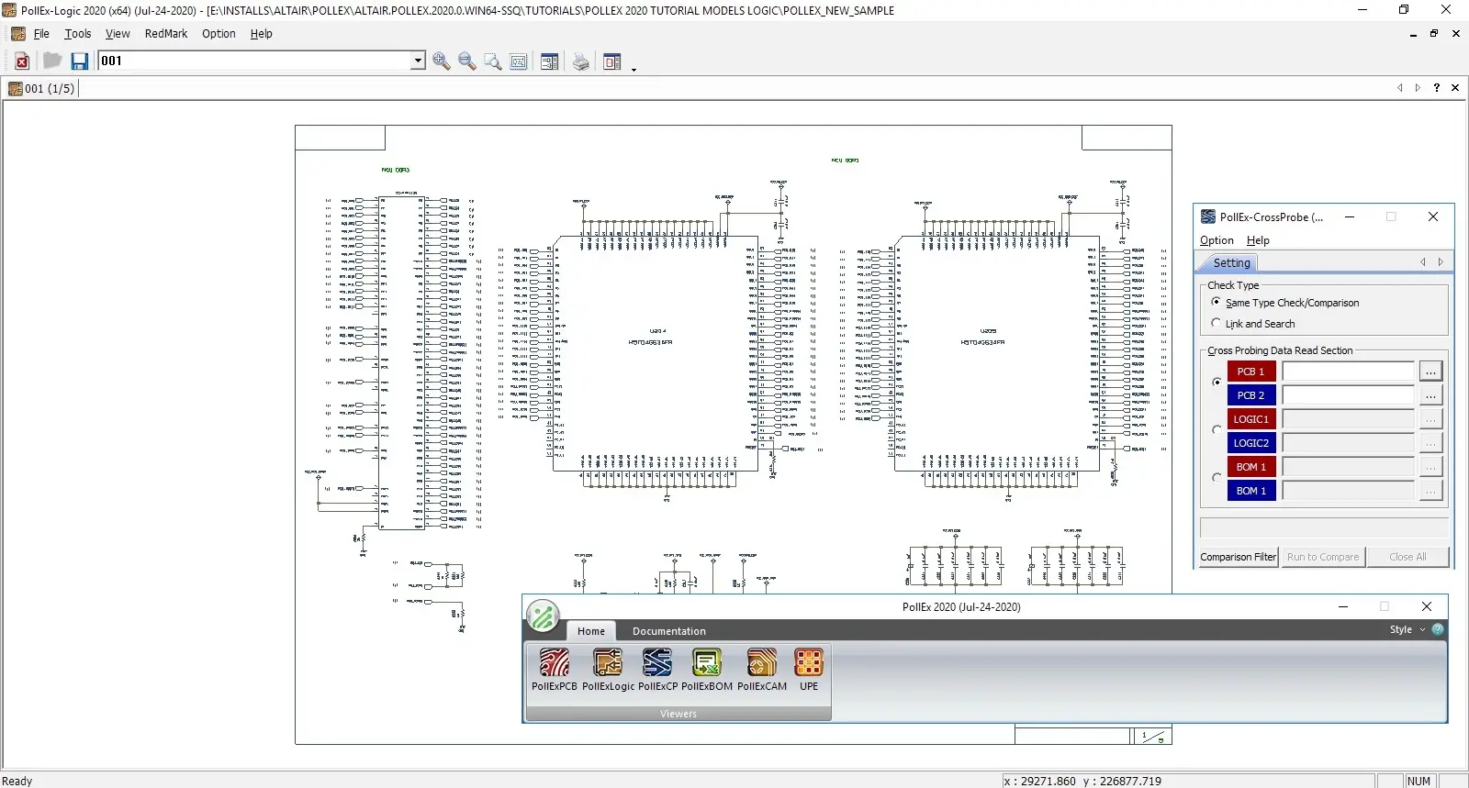This screenshot has width=1469, height=788.
Task: Browse for LOGIC2 file with ... button
Action: pyautogui.click(x=1430, y=443)
